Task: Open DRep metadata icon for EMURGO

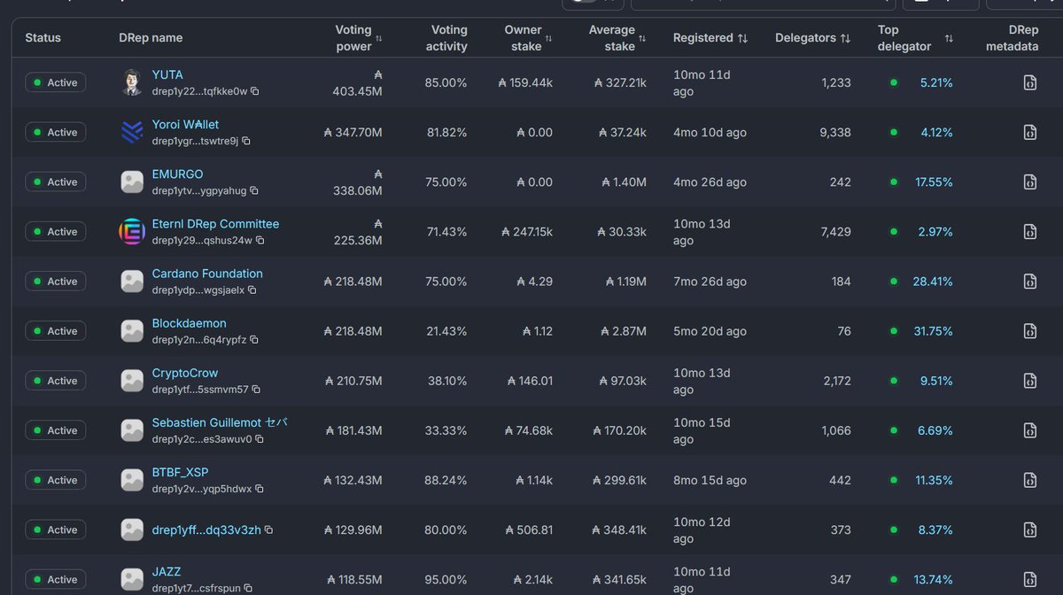Action: tap(1029, 182)
